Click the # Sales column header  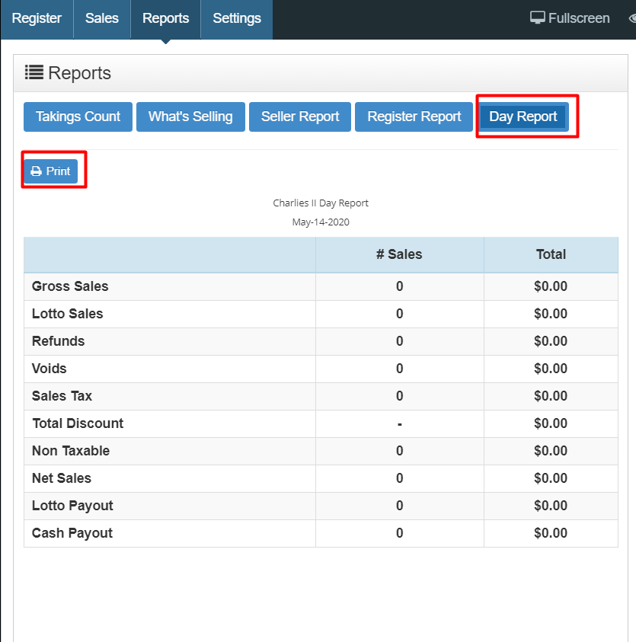pyautogui.click(x=399, y=254)
